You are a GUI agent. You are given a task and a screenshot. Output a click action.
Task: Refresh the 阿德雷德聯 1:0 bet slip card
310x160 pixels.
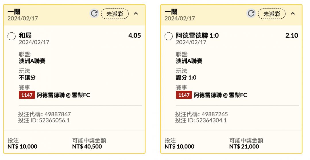[x=251, y=13]
